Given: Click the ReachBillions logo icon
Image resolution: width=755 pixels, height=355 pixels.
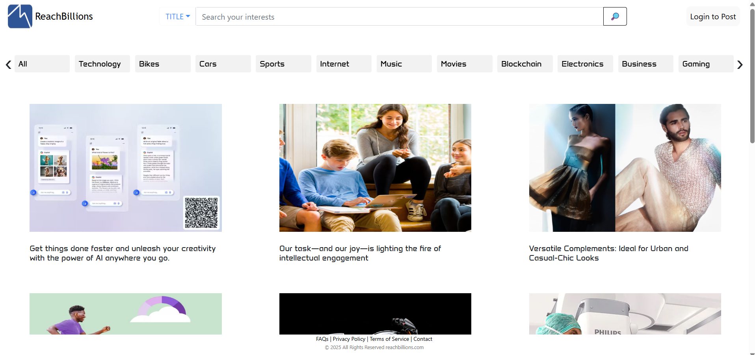Looking at the screenshot, I should (x=20, y=17).
